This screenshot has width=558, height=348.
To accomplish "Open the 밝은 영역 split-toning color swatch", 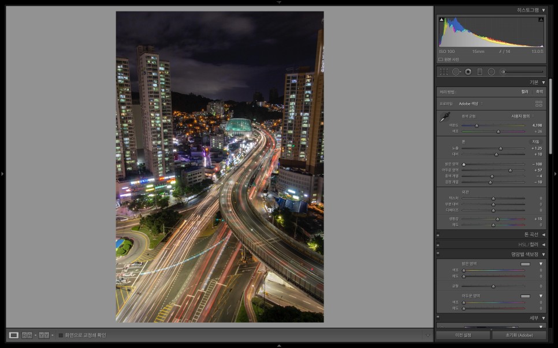I will tap(525, 264).
